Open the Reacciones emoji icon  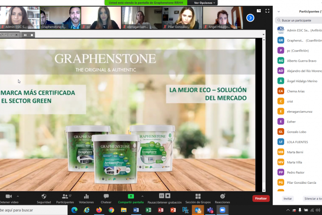(x=222, y=196)
